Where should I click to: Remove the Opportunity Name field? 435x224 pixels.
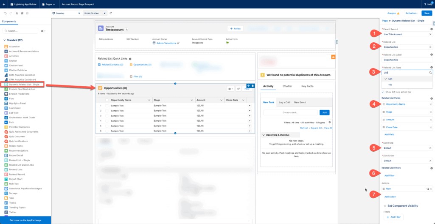point(431,104)
